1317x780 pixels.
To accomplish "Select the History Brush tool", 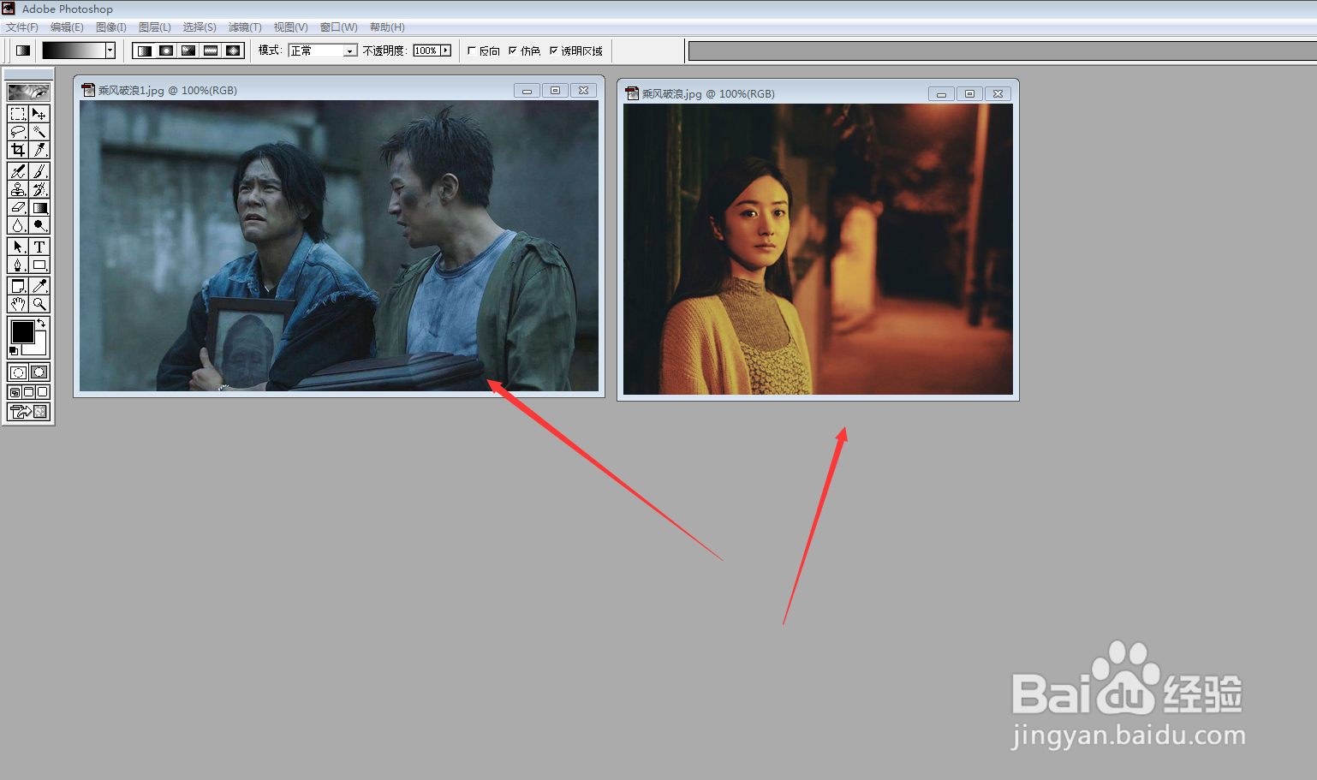I will (39, 189).
